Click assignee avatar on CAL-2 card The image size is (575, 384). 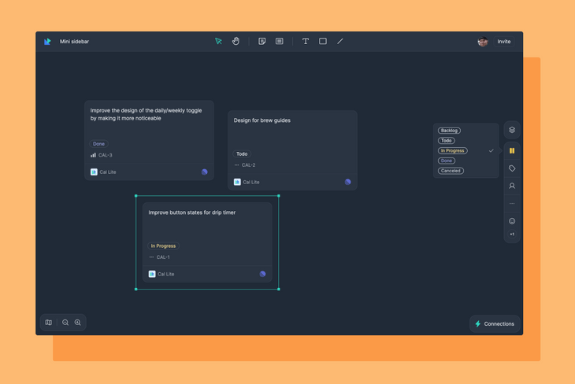pyautogui.click(x=347, y=182)
